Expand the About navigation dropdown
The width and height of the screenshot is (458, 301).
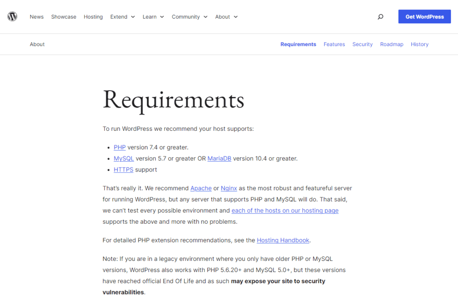point(226,17)
